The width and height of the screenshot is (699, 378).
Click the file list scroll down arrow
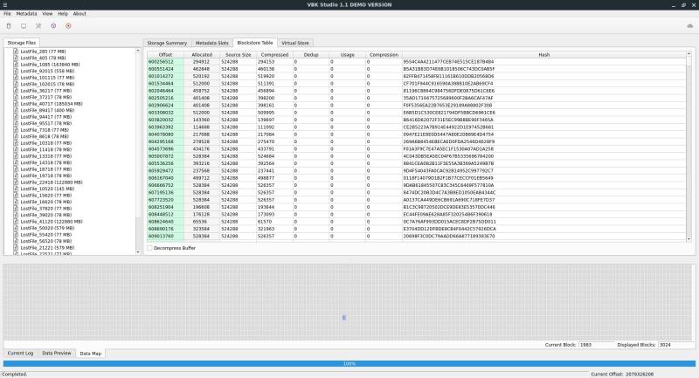(x=138, y=252)
